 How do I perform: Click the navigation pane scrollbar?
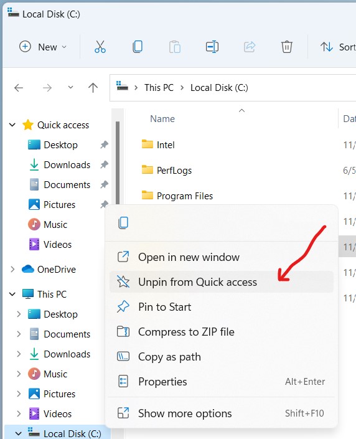tap(118, 163)
